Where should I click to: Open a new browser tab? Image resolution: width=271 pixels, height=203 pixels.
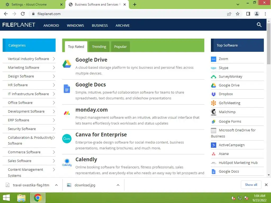[135, 4]
